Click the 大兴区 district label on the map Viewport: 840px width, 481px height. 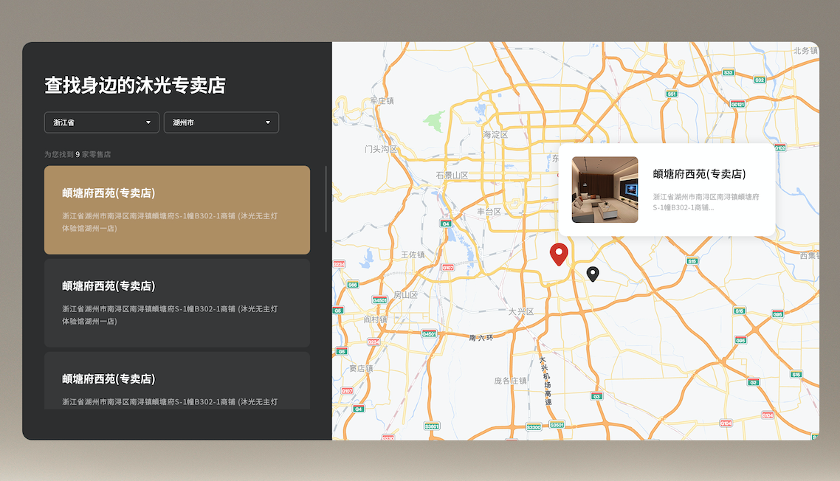[x=520, y=312]
